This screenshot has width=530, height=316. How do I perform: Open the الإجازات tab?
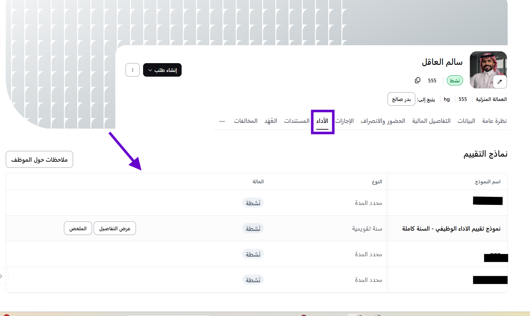pyautogui.click(x=344, y=121)
